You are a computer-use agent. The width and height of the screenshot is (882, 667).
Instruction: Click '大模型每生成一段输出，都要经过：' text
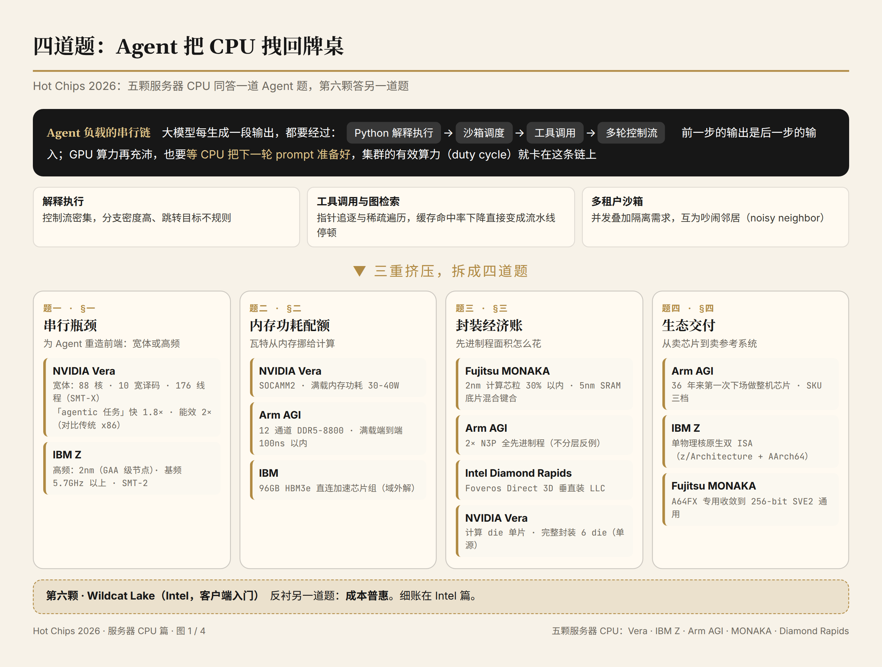[249, 133]
